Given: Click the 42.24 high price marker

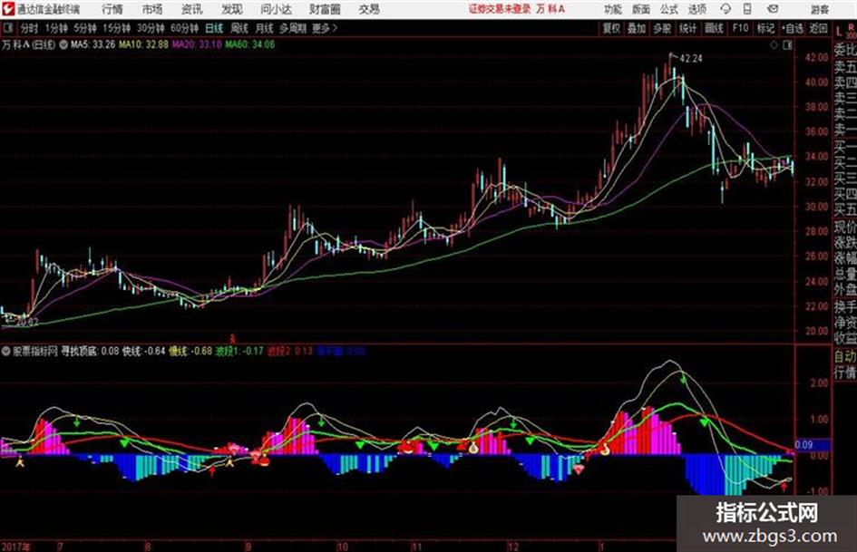Looking at the screenshot, I should (691, 59).
